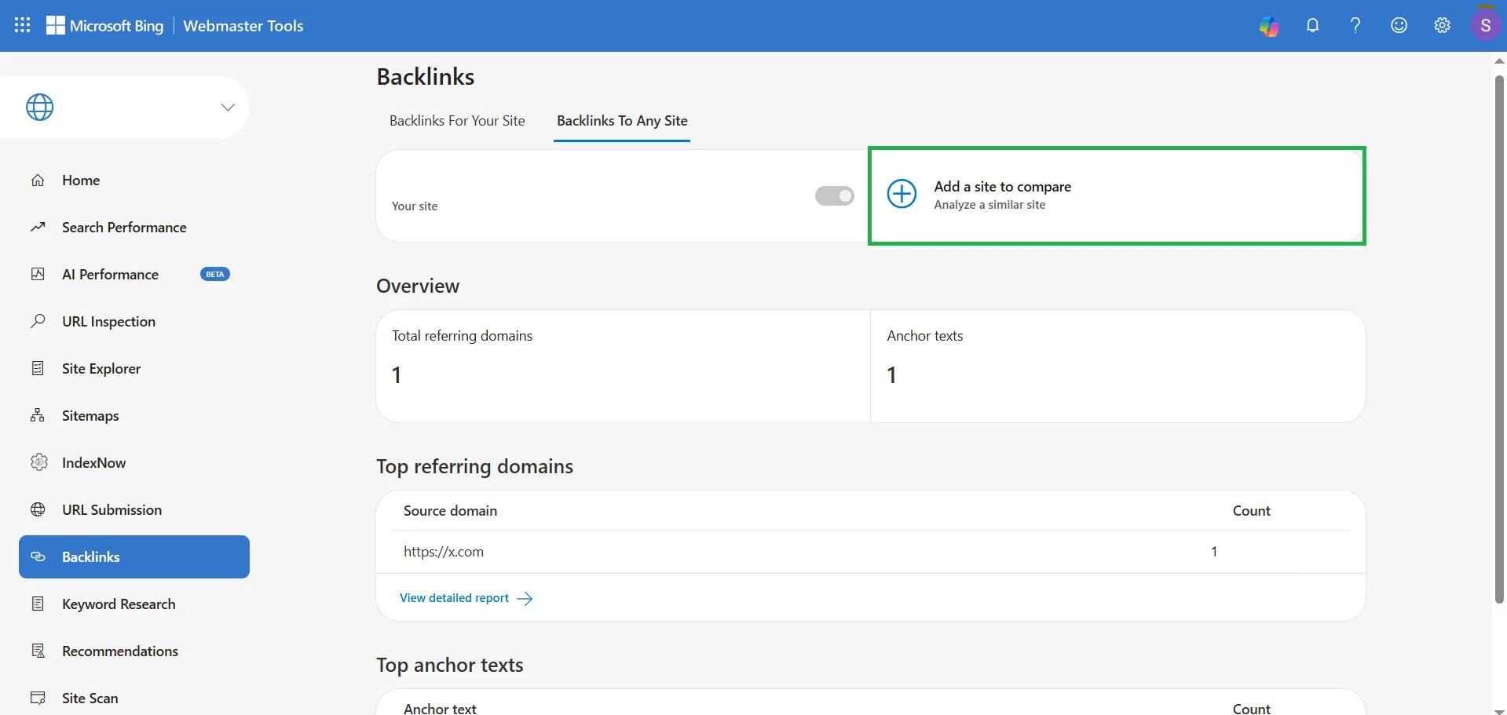Image resolution: width=1507 pixels, height=715 pixels.
Task: Click the URL Inspection magnifier icon
Action: (x=38, y=321)
